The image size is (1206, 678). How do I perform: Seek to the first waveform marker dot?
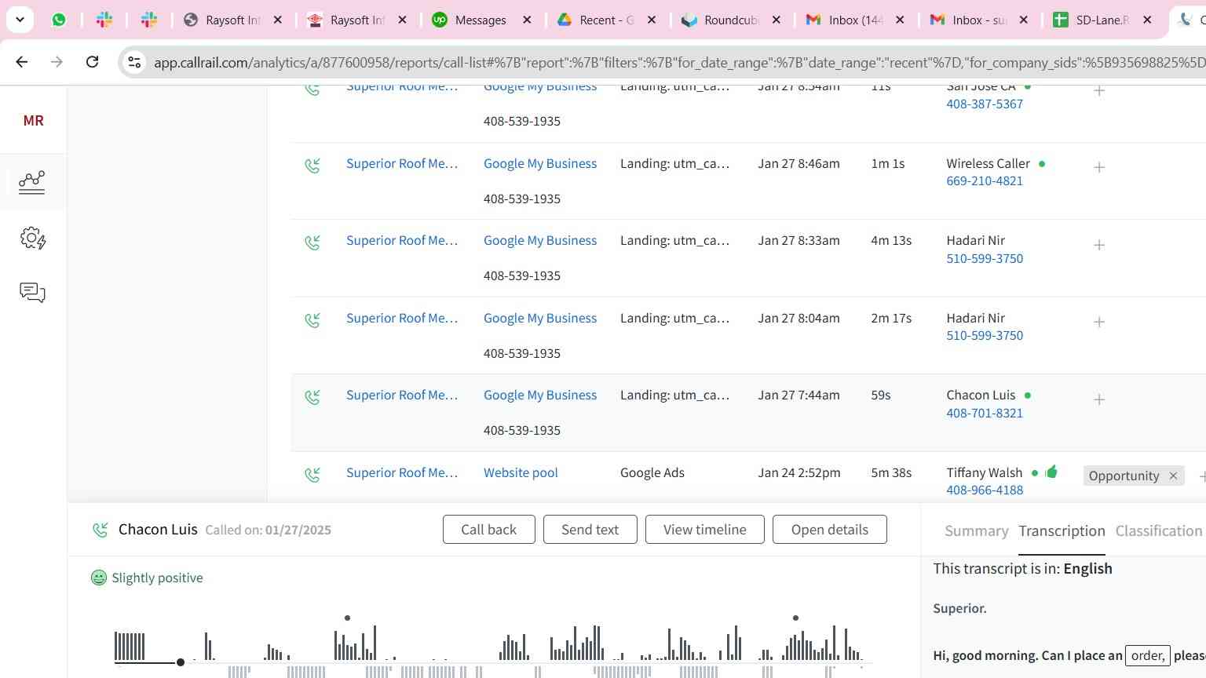[x=347, y=618]
